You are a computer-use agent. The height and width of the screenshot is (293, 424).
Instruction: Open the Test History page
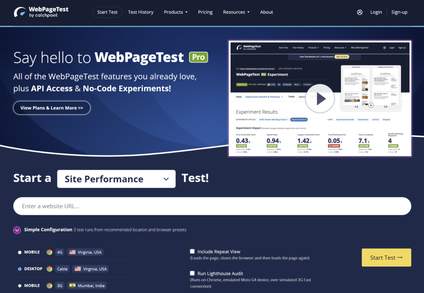pyautogui.click(x=141, y=12)
